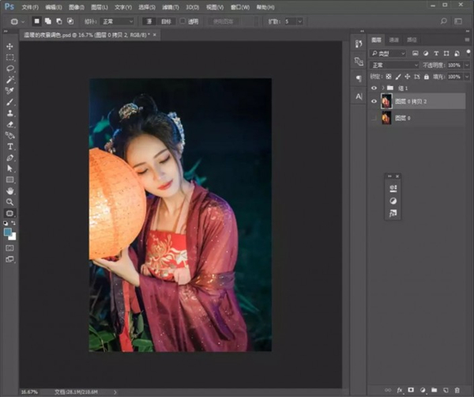Open the layer blend mode dropdown
This screenshot has height=397, width=474.
(393, 64)
